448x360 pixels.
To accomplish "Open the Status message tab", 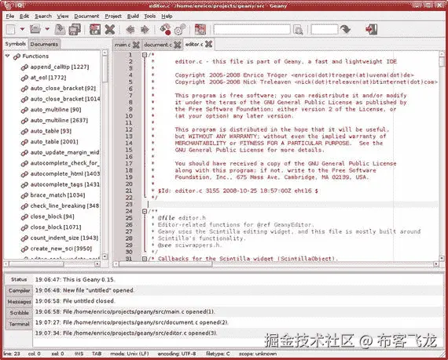I will [19, 280].
